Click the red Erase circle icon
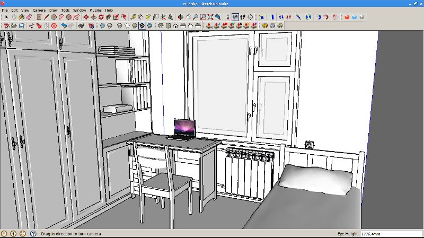This screenshot has width=424, height=238. [54, 25]
